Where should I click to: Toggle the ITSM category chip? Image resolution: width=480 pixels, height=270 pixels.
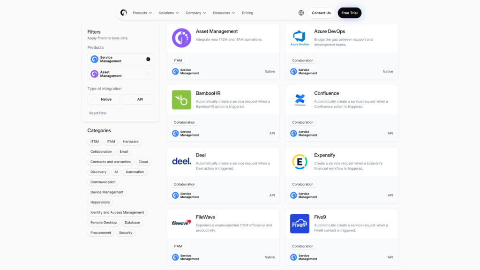(x=95, y=142)
